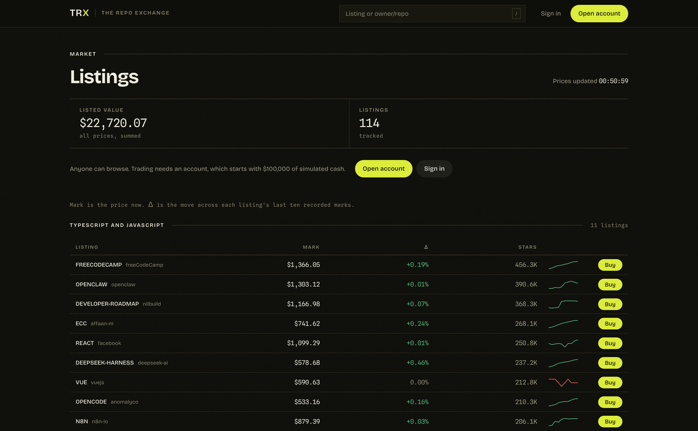Click the delta column header
This screenshot has width=698, height=431.
click(426, 247)
